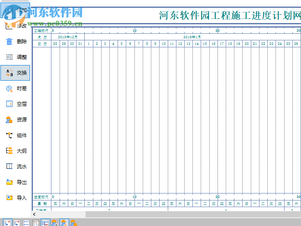Click the 添加 (Add) tool button
This screenshot has width=301, height=226.
[15, 10]
